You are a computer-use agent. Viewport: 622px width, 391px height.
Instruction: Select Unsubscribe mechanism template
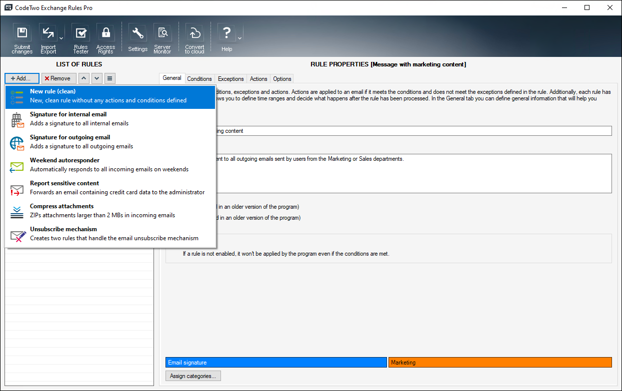tap(110, 234)
